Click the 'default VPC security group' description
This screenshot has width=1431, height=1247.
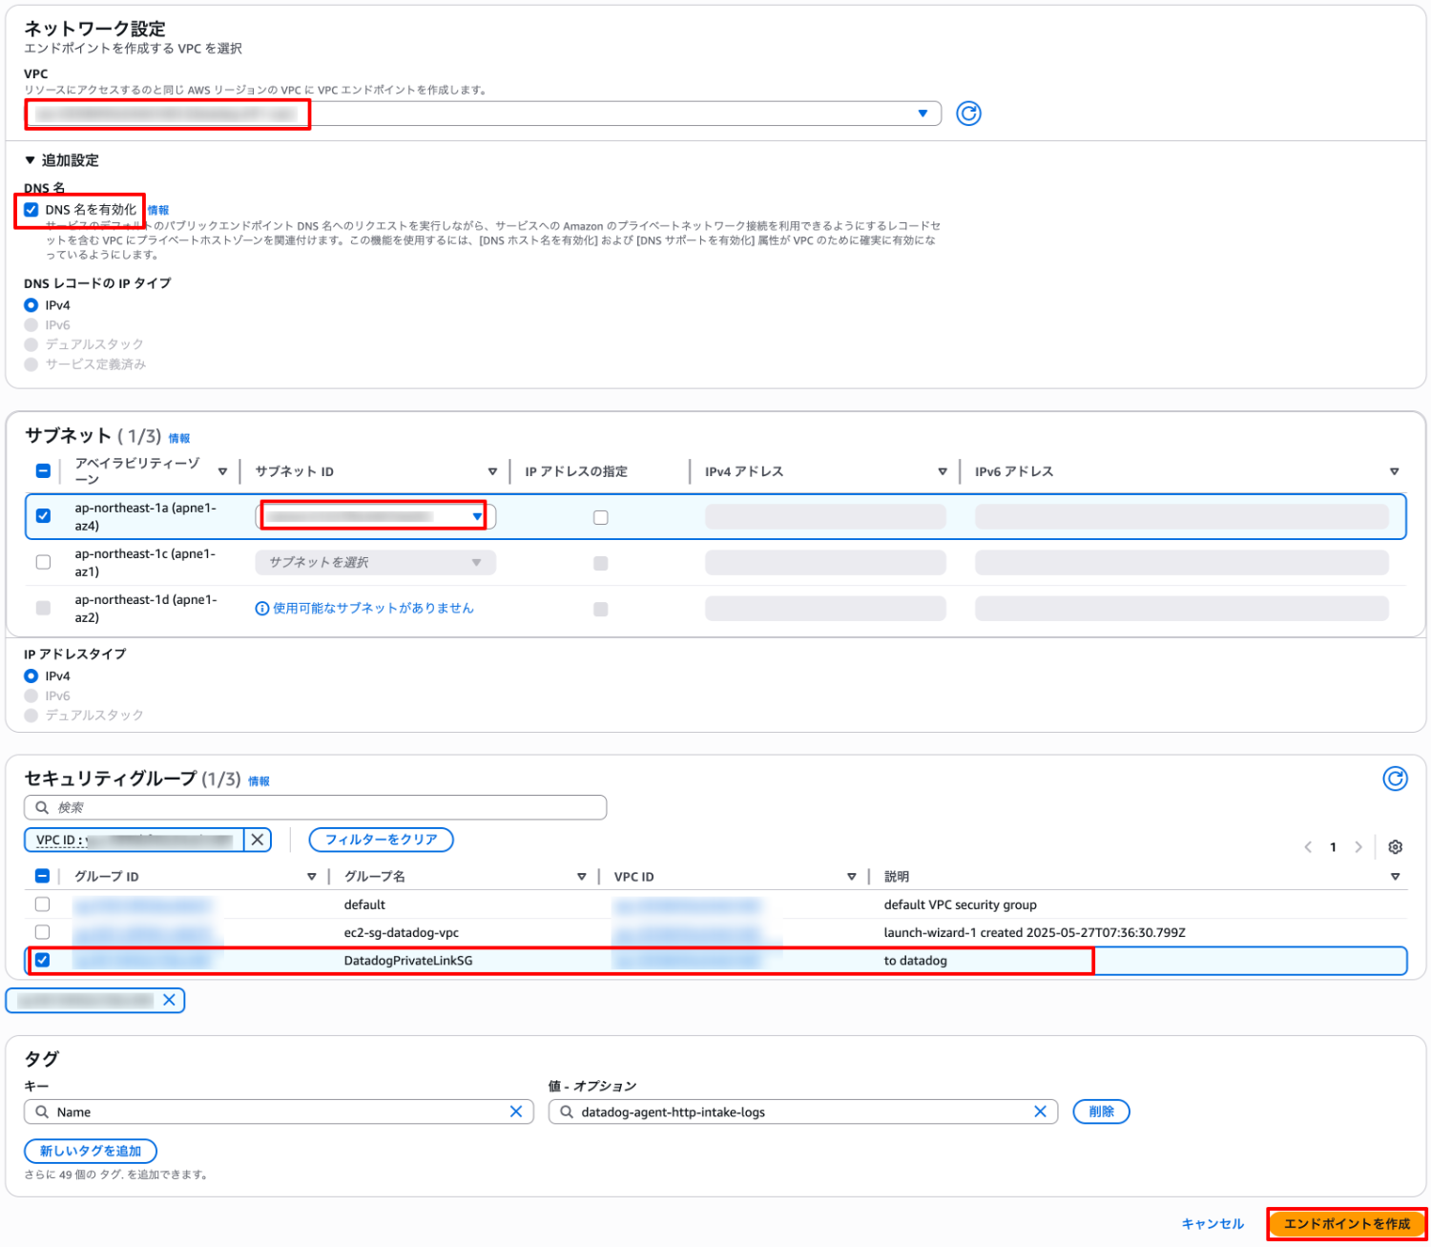[960, 904]
